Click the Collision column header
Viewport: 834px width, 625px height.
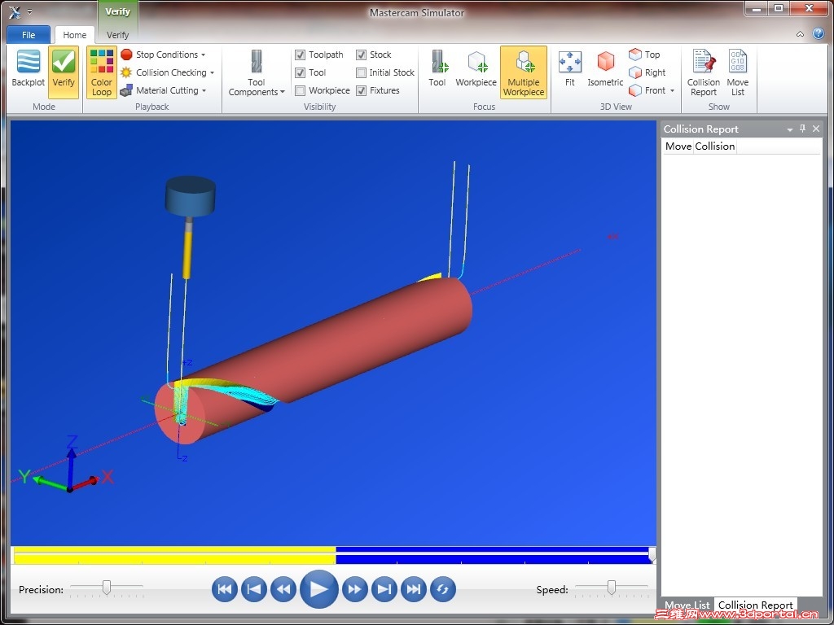715,146
